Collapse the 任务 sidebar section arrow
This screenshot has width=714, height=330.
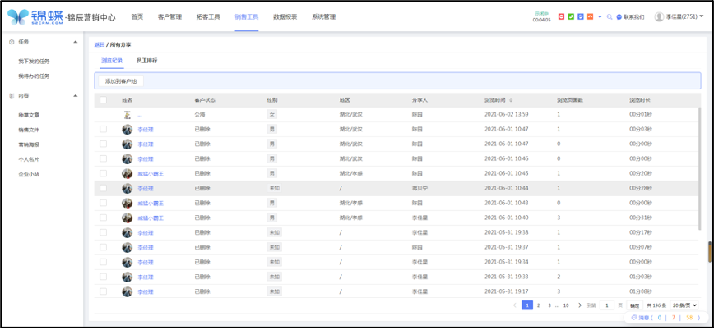click(x=76, y=42)
